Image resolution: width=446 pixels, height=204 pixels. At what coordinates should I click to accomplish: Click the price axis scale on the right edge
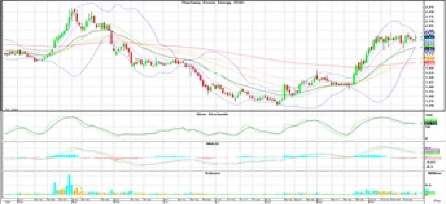pyautogui.click(x=430, y=56)
